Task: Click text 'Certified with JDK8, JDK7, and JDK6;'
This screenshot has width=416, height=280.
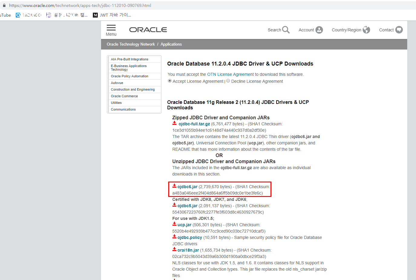Action: 210,199
